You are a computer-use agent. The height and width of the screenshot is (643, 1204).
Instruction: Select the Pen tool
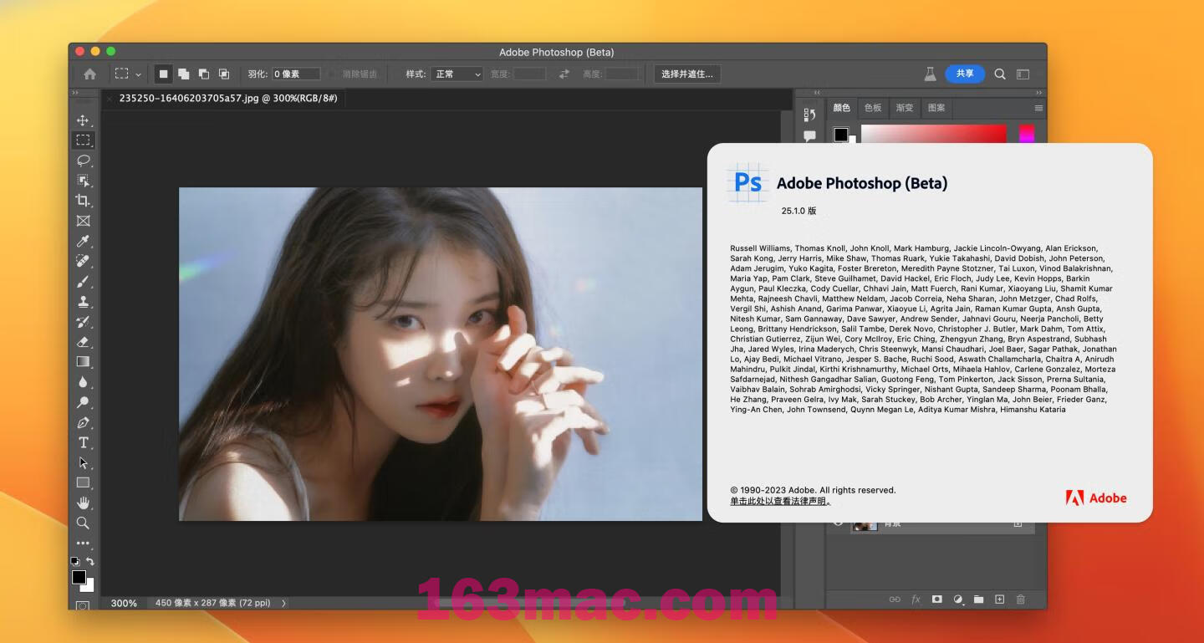(83, 422)
